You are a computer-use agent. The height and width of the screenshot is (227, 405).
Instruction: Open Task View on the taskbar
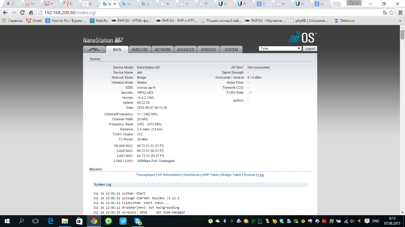tap(36, 221)
